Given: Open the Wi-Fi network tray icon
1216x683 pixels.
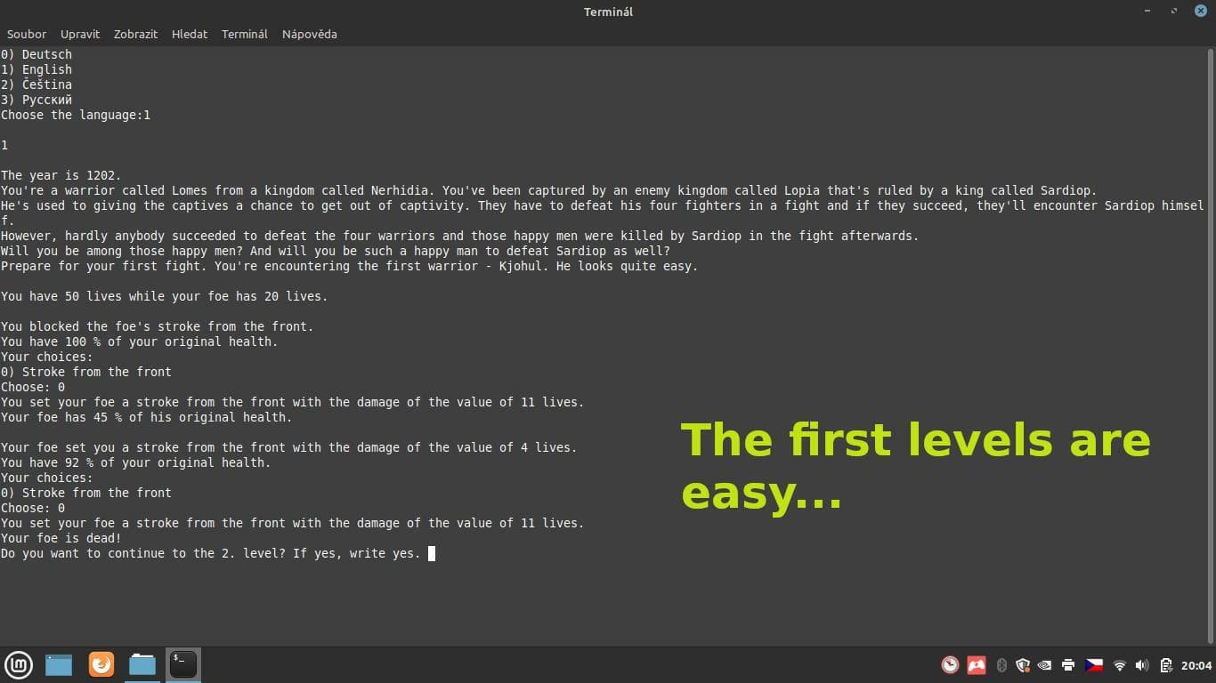Looking at the screenshot, I should (1120, 665).
